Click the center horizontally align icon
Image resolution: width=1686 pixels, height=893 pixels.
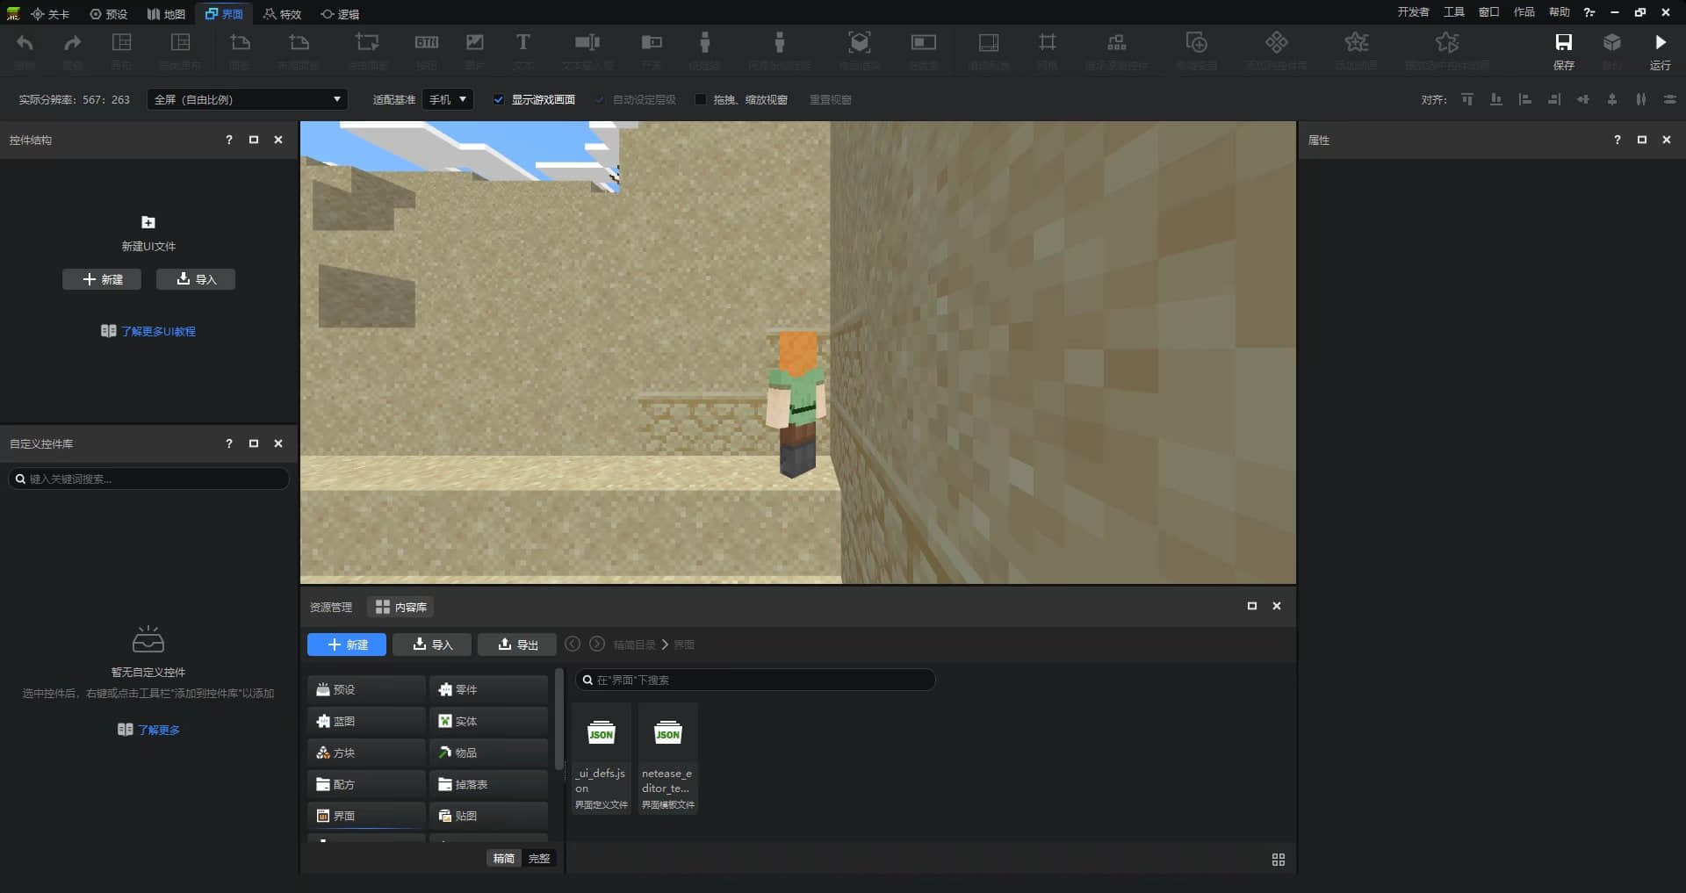[x=1583, y=99]
